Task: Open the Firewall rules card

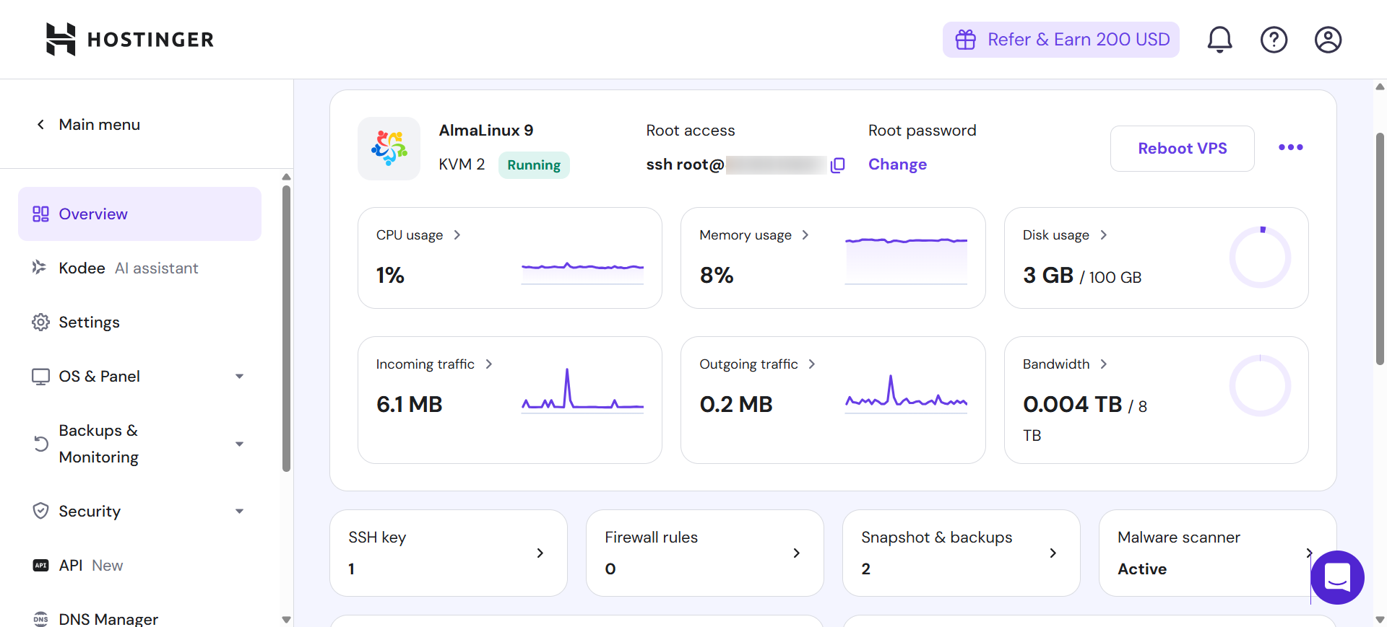Action: coord(705,553)
